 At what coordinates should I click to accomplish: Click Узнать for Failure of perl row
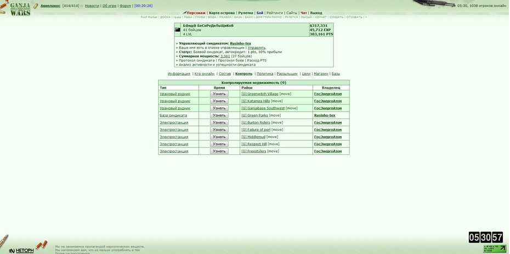point(219,130)
